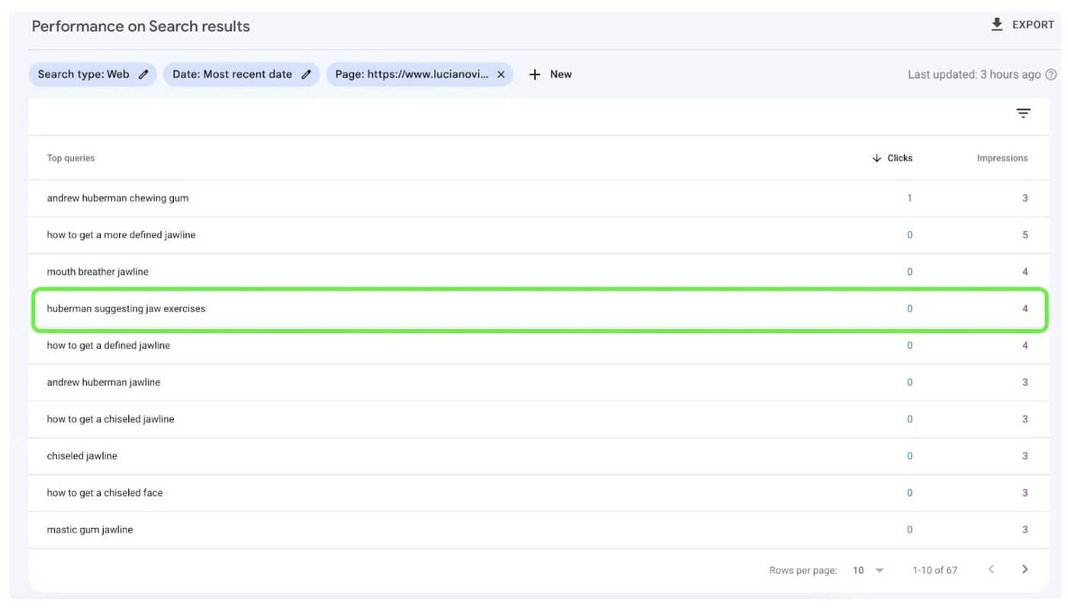Click the 'Performance on Search results' heading
1068x609 pixels.
click(x=141, y=26)
